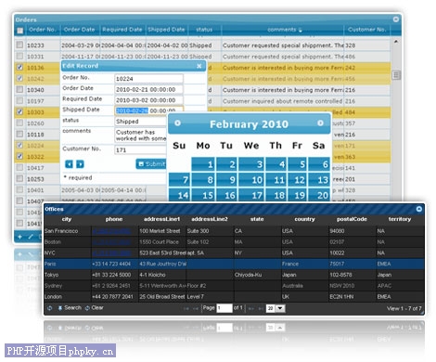Viewport: 436px width, 362px height.
Task: Sort Offices by postalCode column header
Action: point(352,219)
